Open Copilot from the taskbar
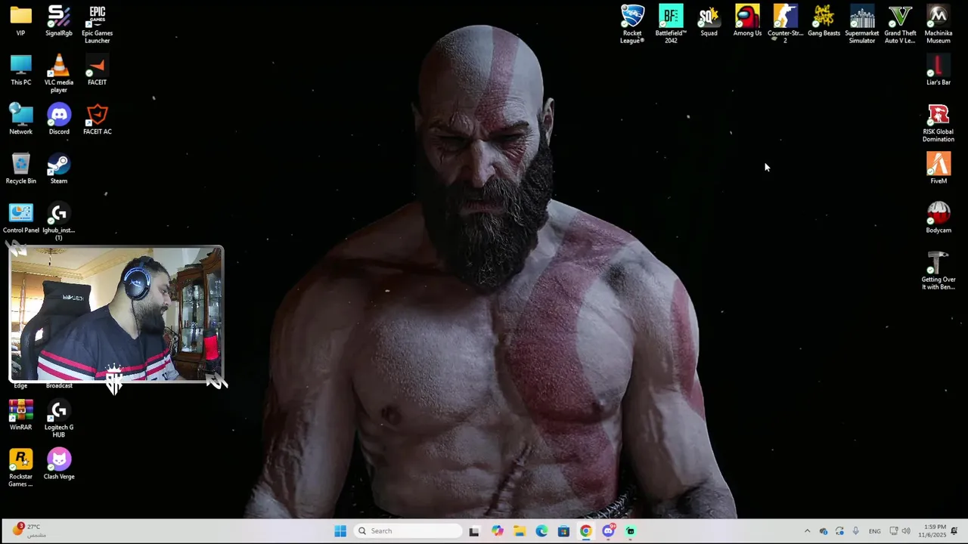The height and width of the screenshot is (544, 968). pos(497,531)
